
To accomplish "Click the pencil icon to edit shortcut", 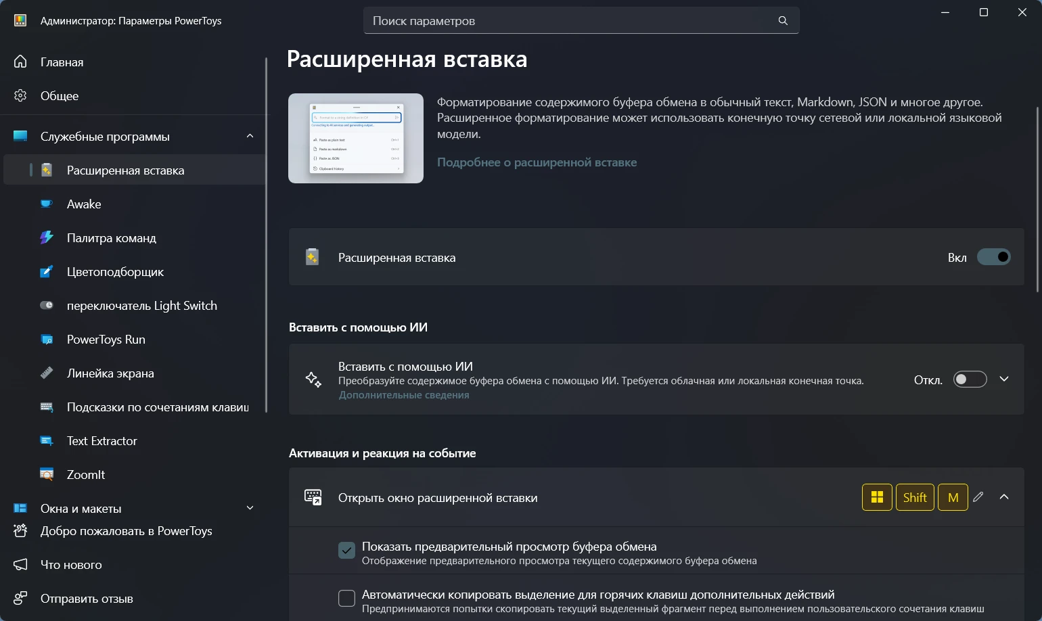I will tap(978, 497).
